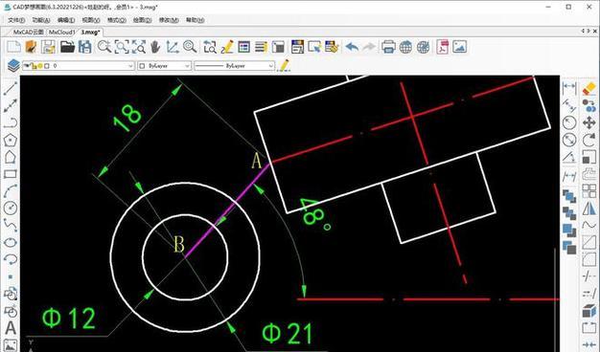Click the Ellipse draw tool
Image resolution: width=600 pixels, height=352 pixels.
point(11,242)
